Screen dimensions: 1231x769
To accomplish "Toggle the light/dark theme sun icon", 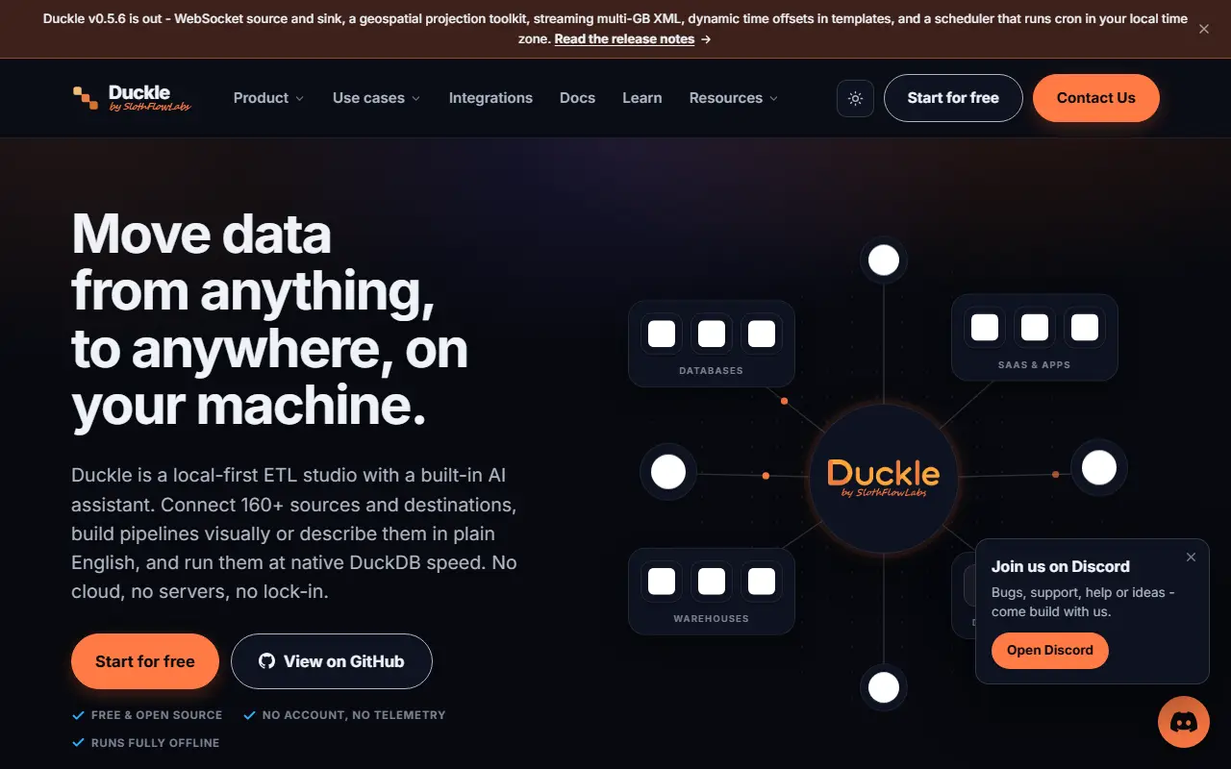I will (x=856, y=98).
